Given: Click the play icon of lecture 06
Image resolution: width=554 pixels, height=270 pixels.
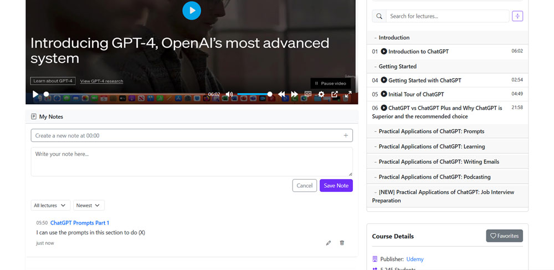Looking at the screenshot, I should point(384,108).
